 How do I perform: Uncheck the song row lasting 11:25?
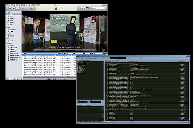point(24,75)
